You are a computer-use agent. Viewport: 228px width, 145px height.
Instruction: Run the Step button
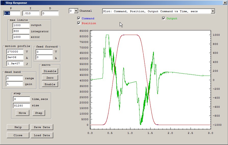(39, 113)
